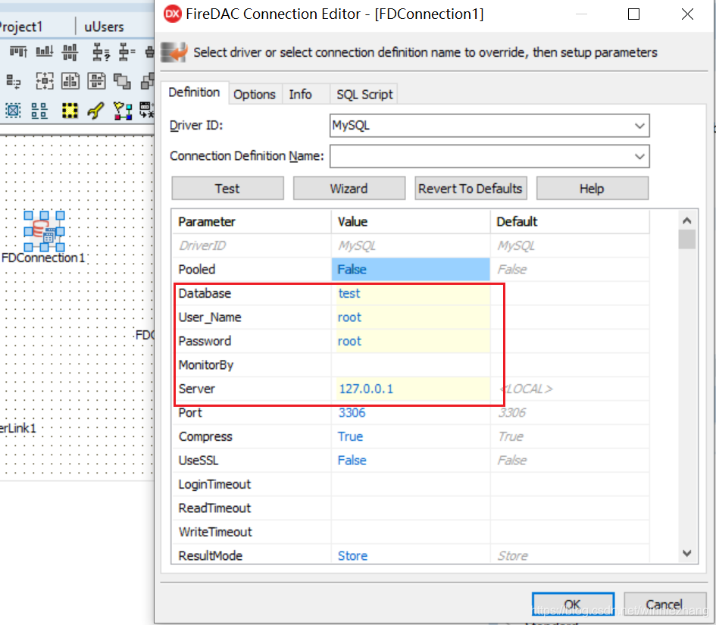Image resolution: width=716 pixels, height=625 pixels.
Task: Click the colored nodes with flag icon
Action: click(x=123, y=111)
